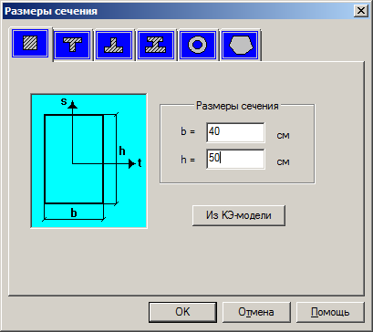Click the 'см' unit next to b

click(283, 135)
